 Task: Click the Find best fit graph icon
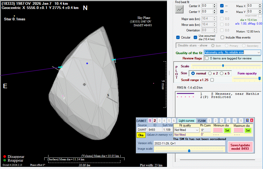coord(179,9)
